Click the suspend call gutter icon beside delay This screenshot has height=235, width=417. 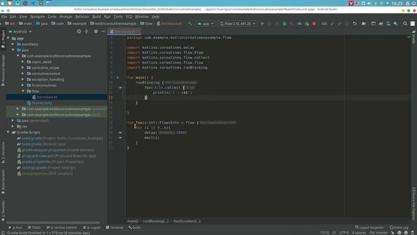(120, 133)
